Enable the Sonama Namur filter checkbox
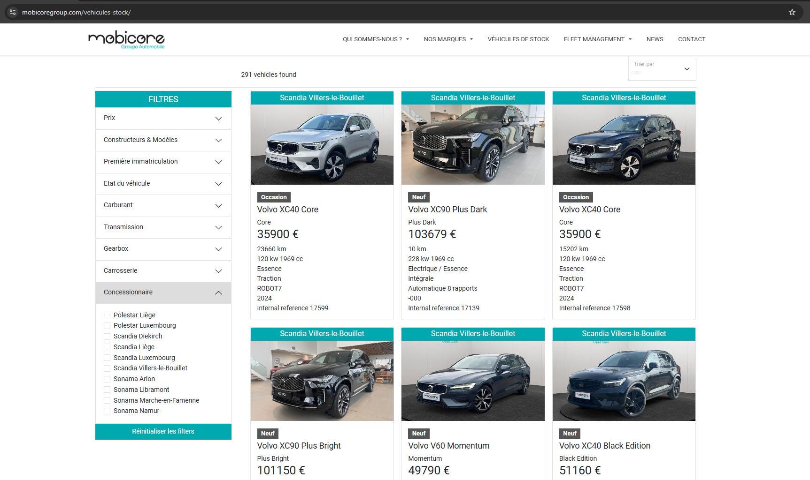 [x=107, y=411]
